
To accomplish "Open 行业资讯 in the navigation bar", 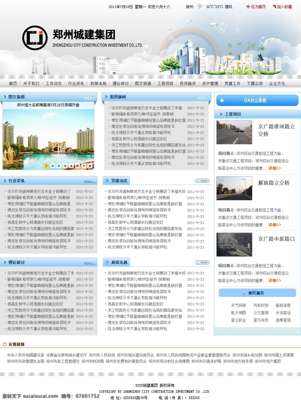I will tap(76, 83).
